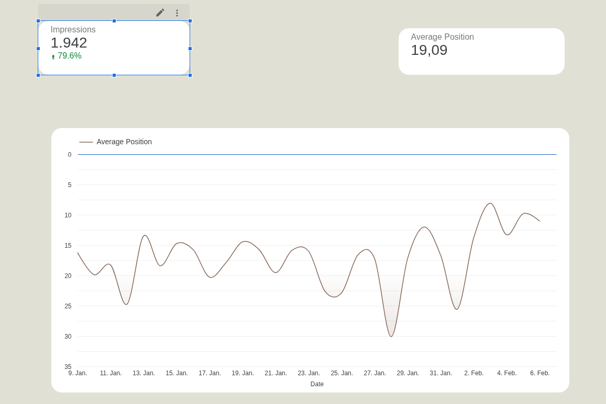Click the bottom-right selection handle of Impressions scorecard

pyautogui.click(x=190, y=75)
